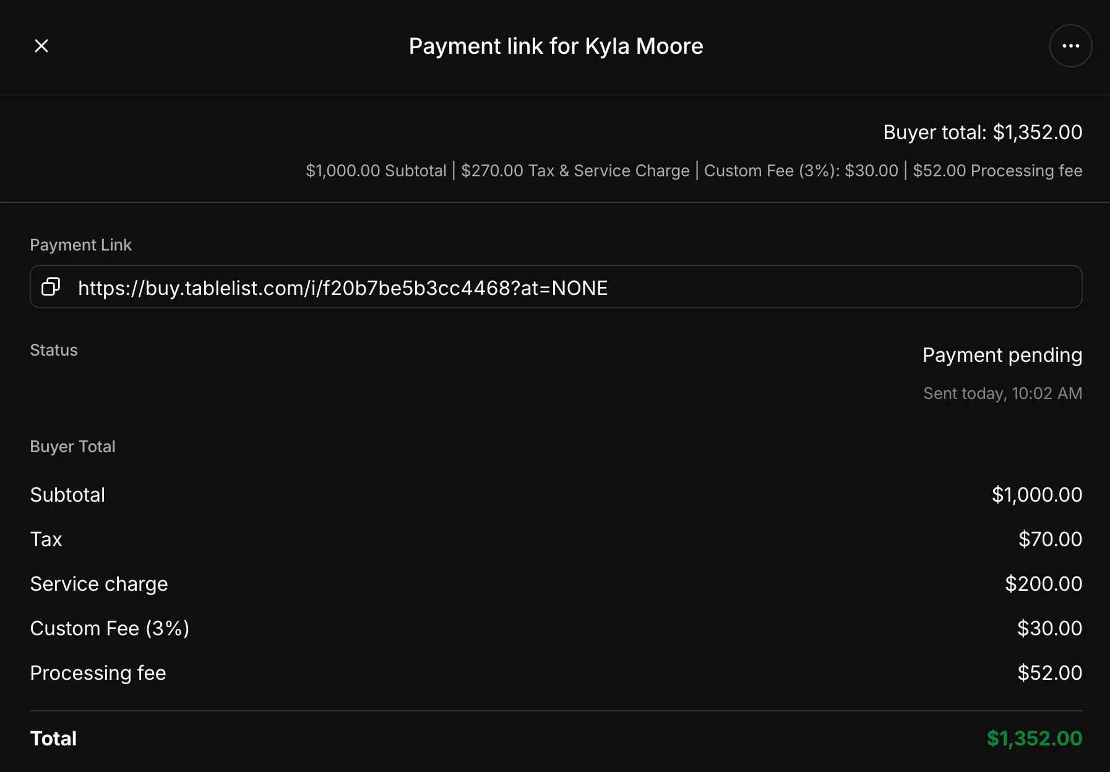Image resolution: width=1110 pixels, height=772 pixels.
Task: Click the $52.00 processing fee amount
Action: coord(1049,673)
